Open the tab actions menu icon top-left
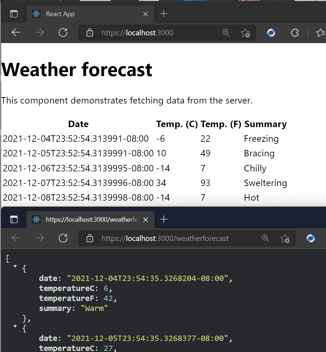Viewport: 326px width, 352px height. 14,14
